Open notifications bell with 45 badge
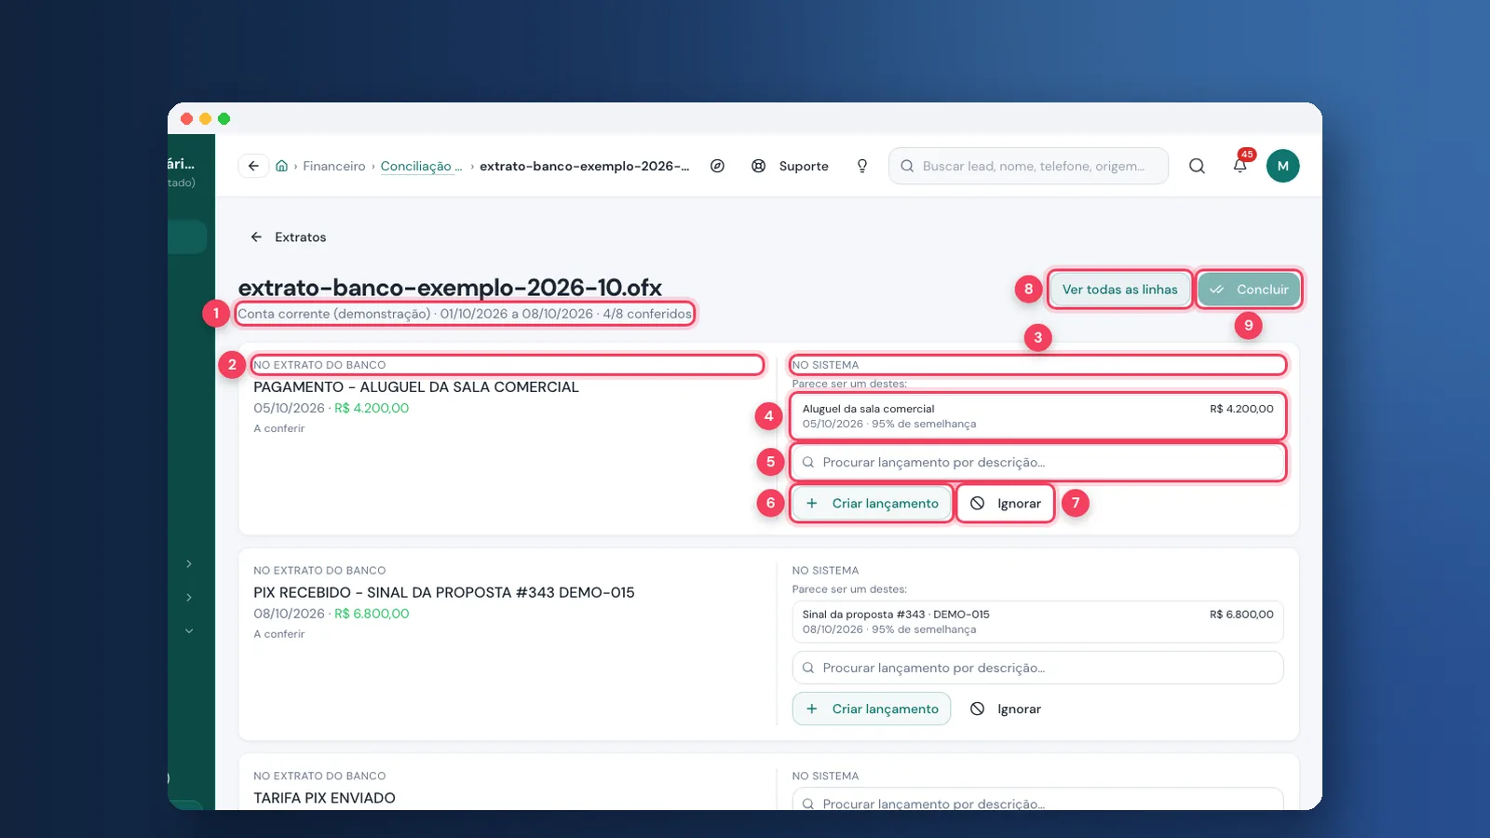 tap(1240, 165)
